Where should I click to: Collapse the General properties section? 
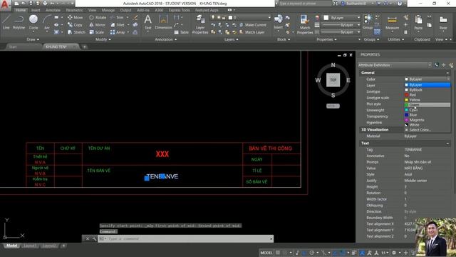(x=447, y=73)
